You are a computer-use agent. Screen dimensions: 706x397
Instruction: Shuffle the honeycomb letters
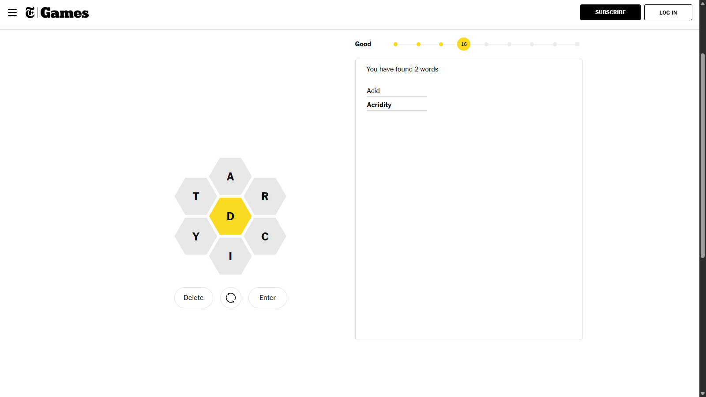pyautogui.click(x=231, y=298)
